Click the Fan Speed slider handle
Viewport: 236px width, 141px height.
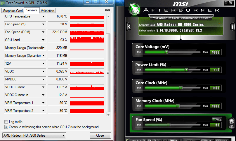169,125
